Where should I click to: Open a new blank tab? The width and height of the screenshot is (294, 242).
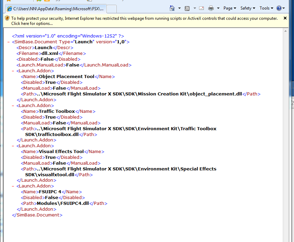(x=112, y=9)
